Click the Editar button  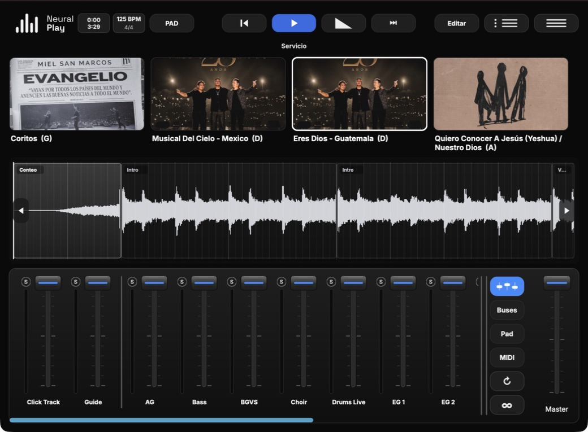456,23
